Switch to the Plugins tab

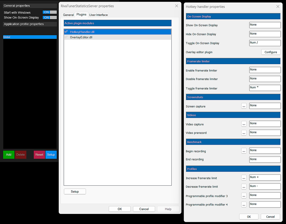81,15
